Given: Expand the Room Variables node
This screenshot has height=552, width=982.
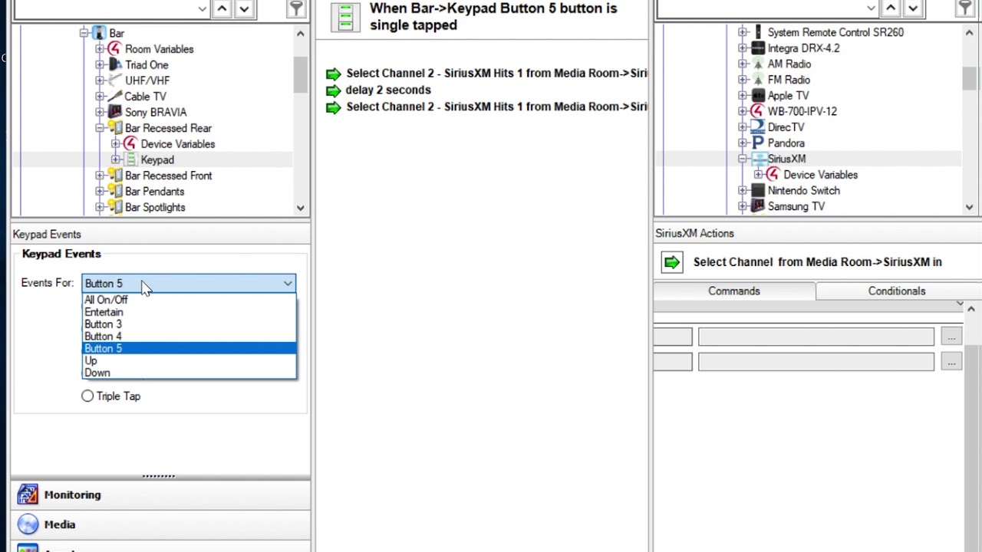Looking at the screenshot, I should click(x=100, y=49).
